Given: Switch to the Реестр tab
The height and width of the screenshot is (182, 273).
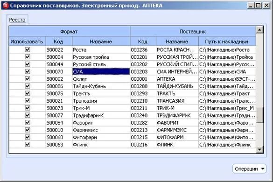Looking at the screenshot, I should (17, 20).
